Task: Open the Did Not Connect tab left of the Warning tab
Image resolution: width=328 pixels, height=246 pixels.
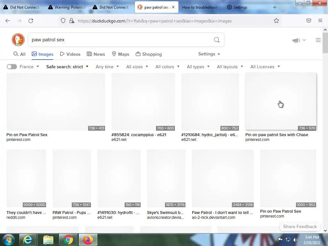Action: coord(21,7)
